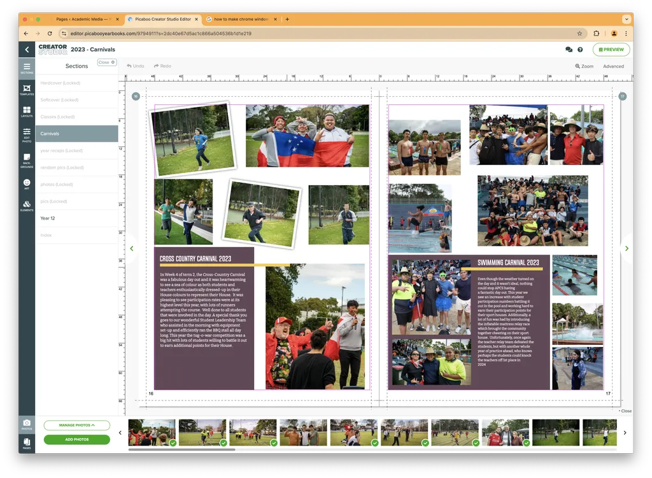652x478 pixels.
Task: Show more photos in the photo strip
Action: [x=625, y=433]
